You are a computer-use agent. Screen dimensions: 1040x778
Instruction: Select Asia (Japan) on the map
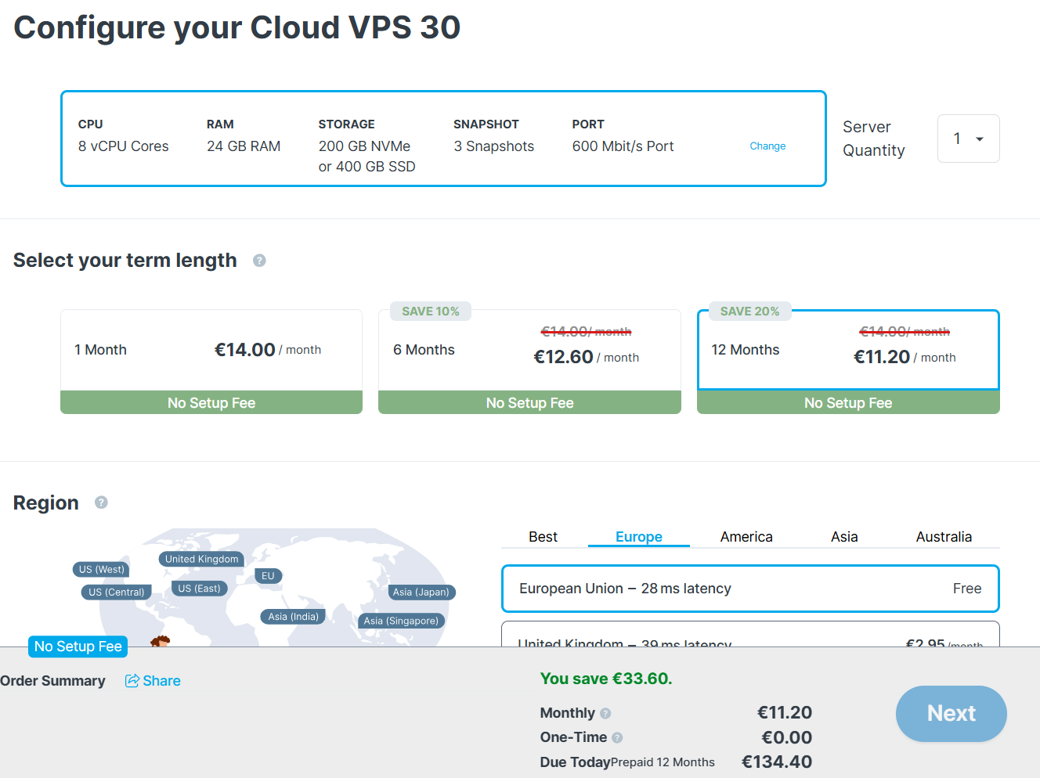pyautogui.click(x=421, y=593)
